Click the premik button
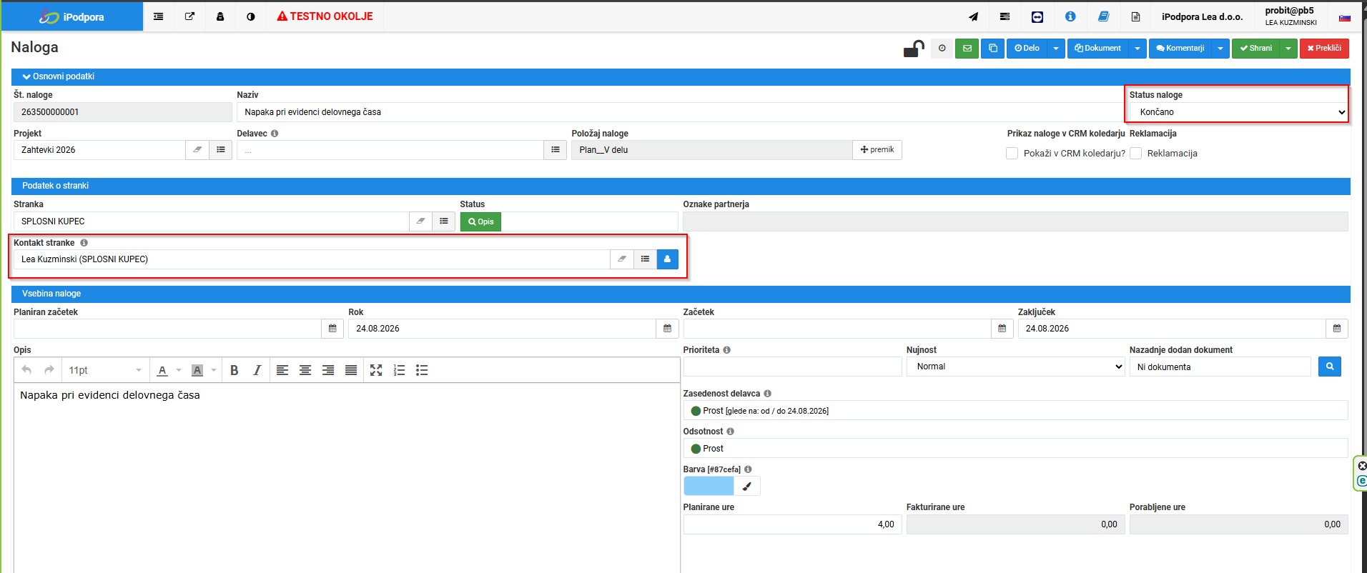Screen dimensions: 1367x573 [x=877, y=150]
